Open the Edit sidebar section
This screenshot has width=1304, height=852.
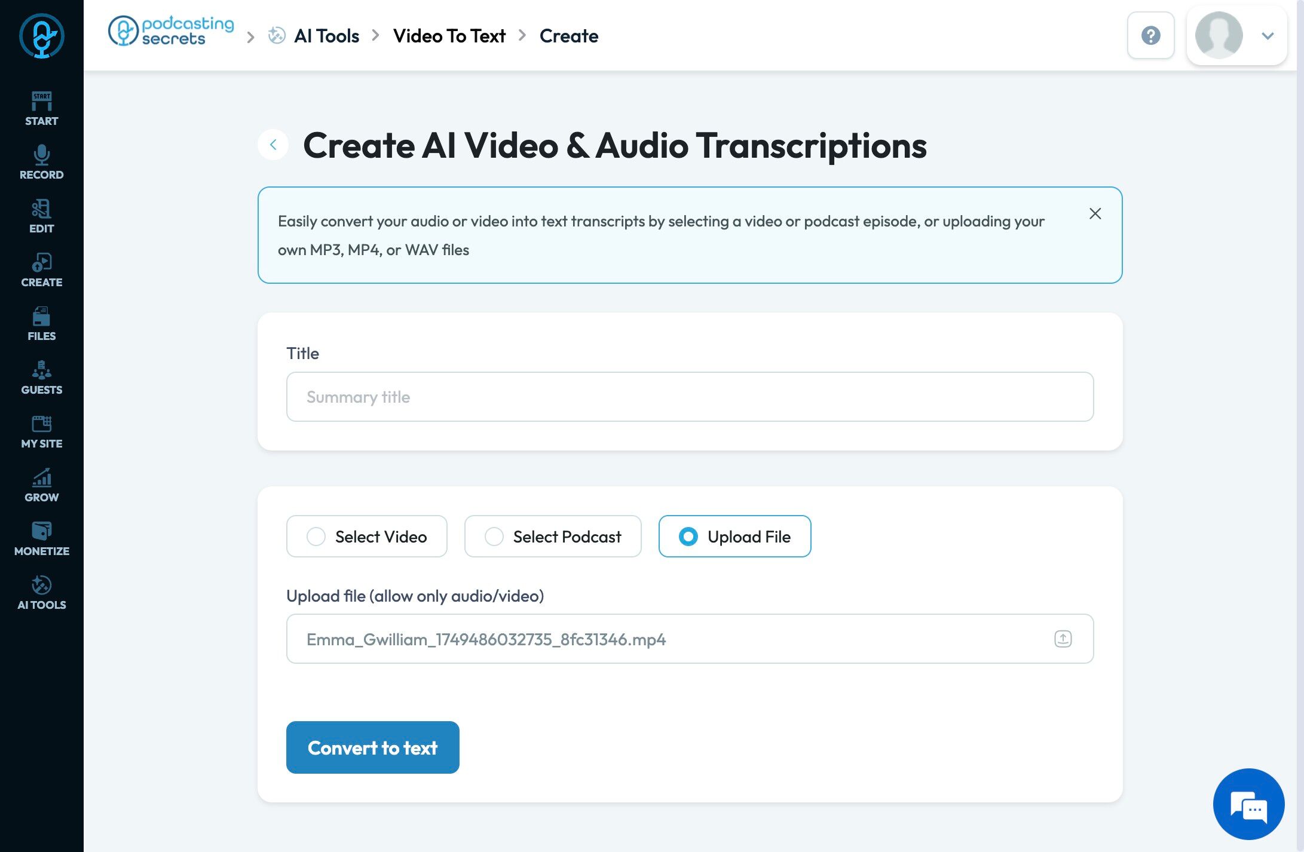pos(41,216)
